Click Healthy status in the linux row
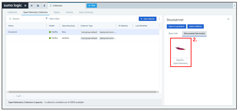The height and width of the screenshot is (111, 240). [x=53, y=32]
